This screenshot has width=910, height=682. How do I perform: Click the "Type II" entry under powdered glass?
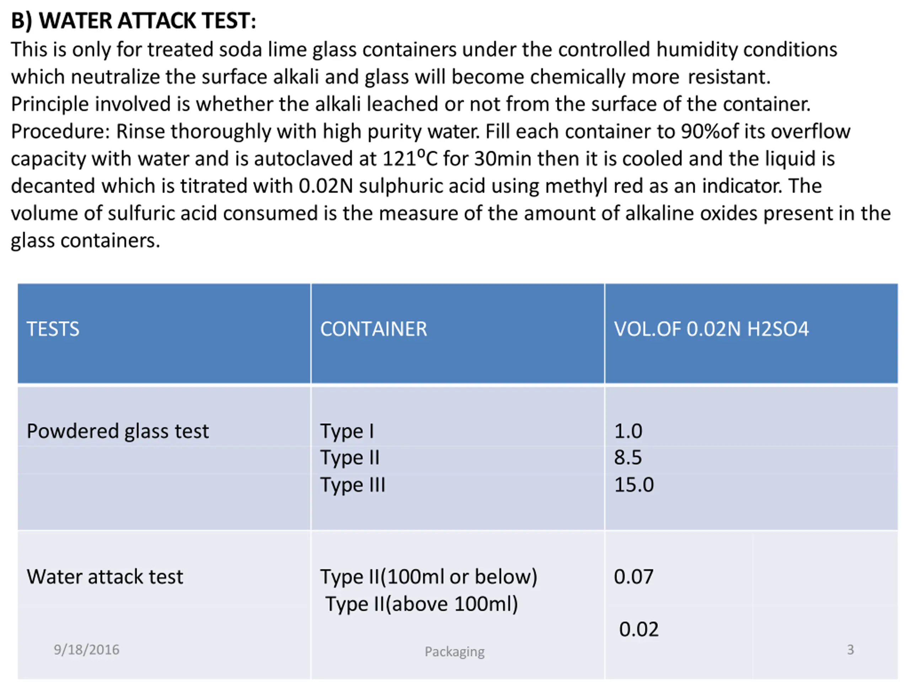tap(350, 458)
